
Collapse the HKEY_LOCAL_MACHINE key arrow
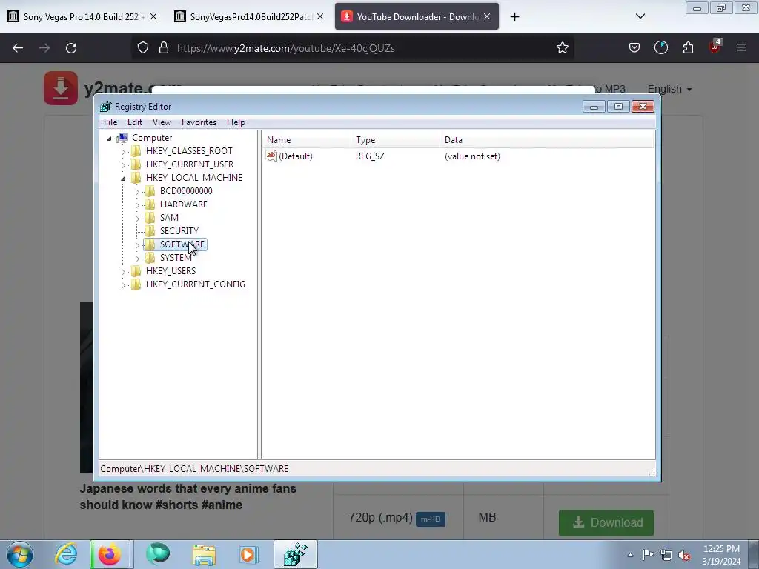(123, 178)
